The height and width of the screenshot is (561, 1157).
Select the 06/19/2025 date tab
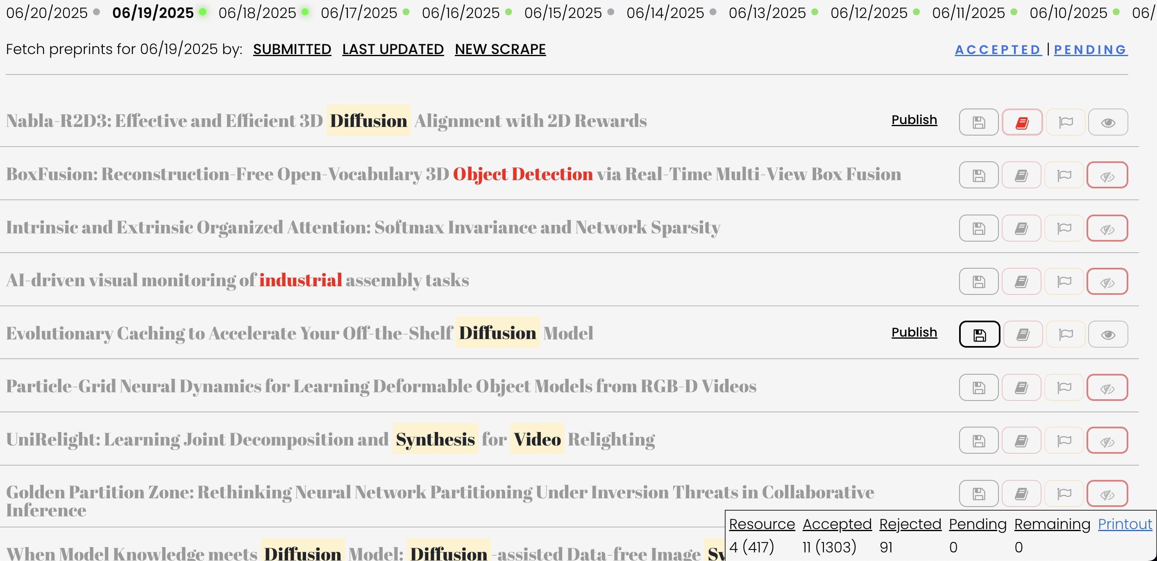[153, 13]
